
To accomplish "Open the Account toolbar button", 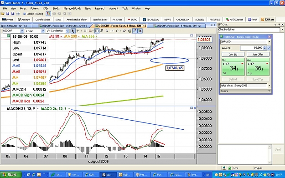I will 24,20.
